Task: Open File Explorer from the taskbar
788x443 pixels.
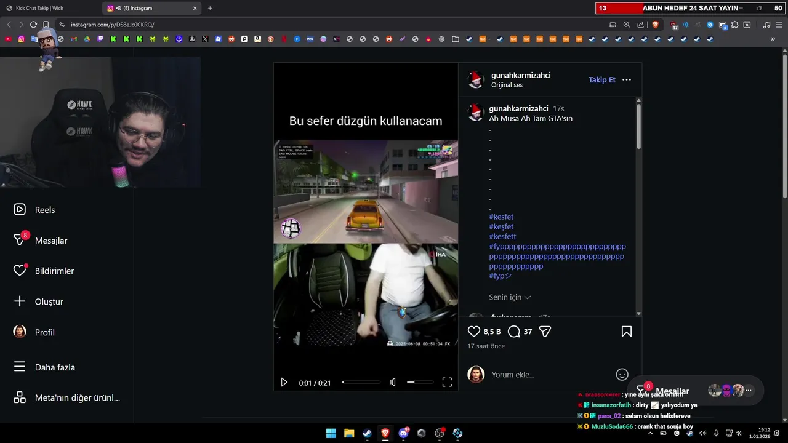Action: [349, 433]
